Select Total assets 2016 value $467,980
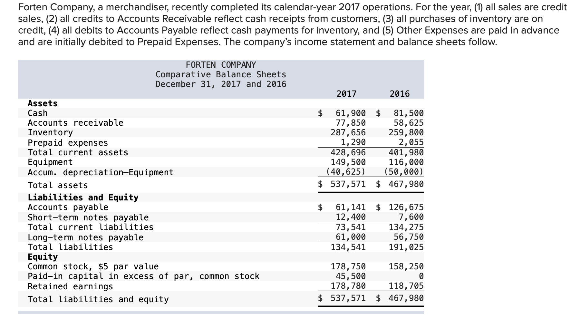The image size is (580, 328). [400, 184]
